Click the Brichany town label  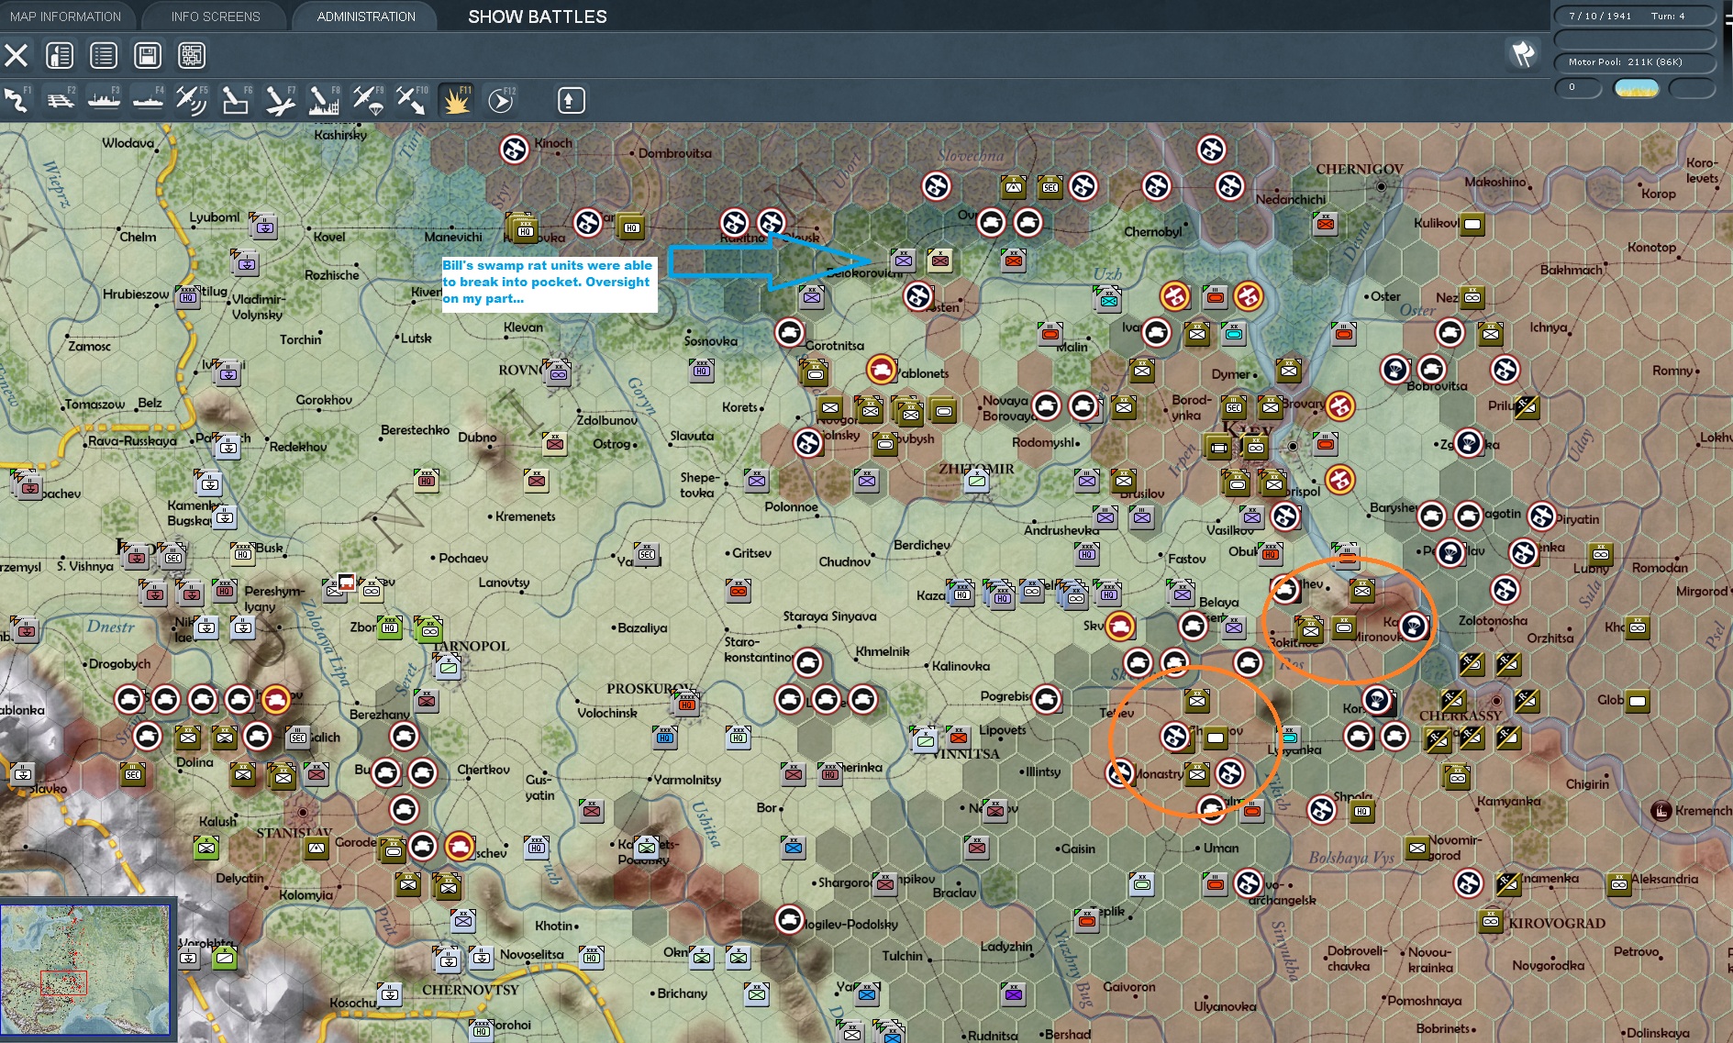(683, 993)
